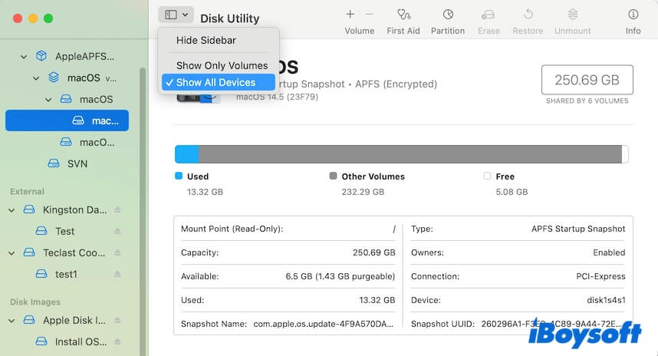Select the SVN volume in sidebar

[77, 163]
